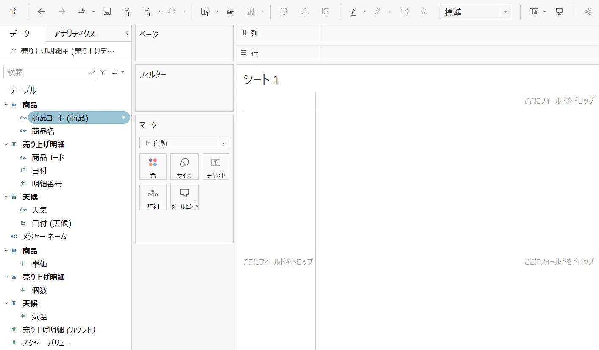
Task: Click the data source cylinder icon beside 売り上げ明細+
Action: coord(14,51)
